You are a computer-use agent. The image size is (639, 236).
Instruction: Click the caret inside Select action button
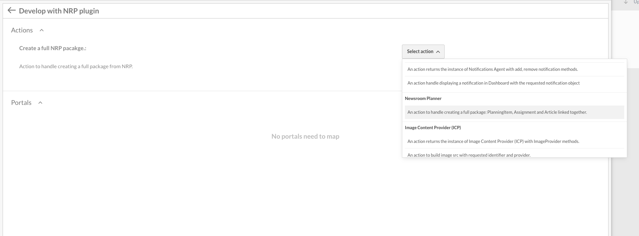tap(438, 52)
